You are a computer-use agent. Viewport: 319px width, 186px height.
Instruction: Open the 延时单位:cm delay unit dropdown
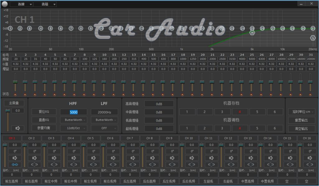pos(302,112)
